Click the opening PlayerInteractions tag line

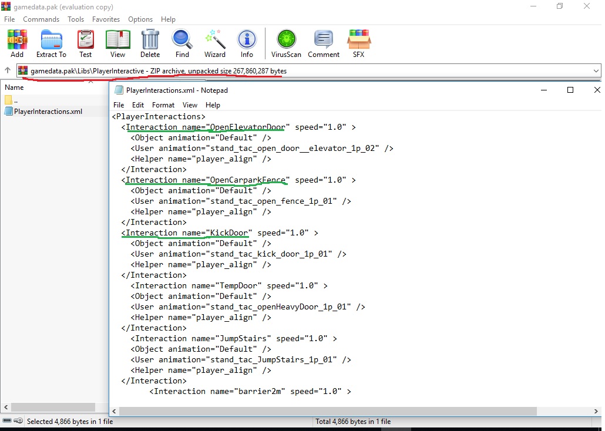[159, 116]
